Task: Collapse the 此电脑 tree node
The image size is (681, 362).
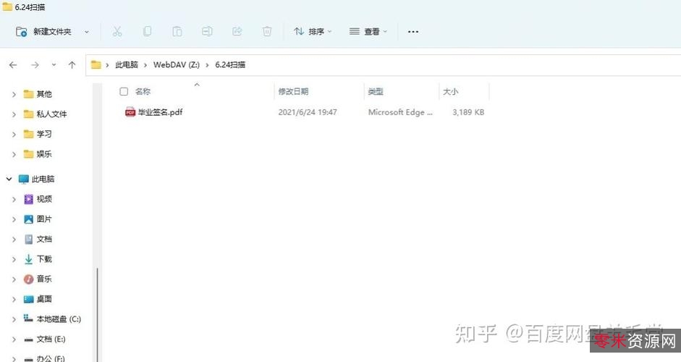Action: (x=9, y=179)
